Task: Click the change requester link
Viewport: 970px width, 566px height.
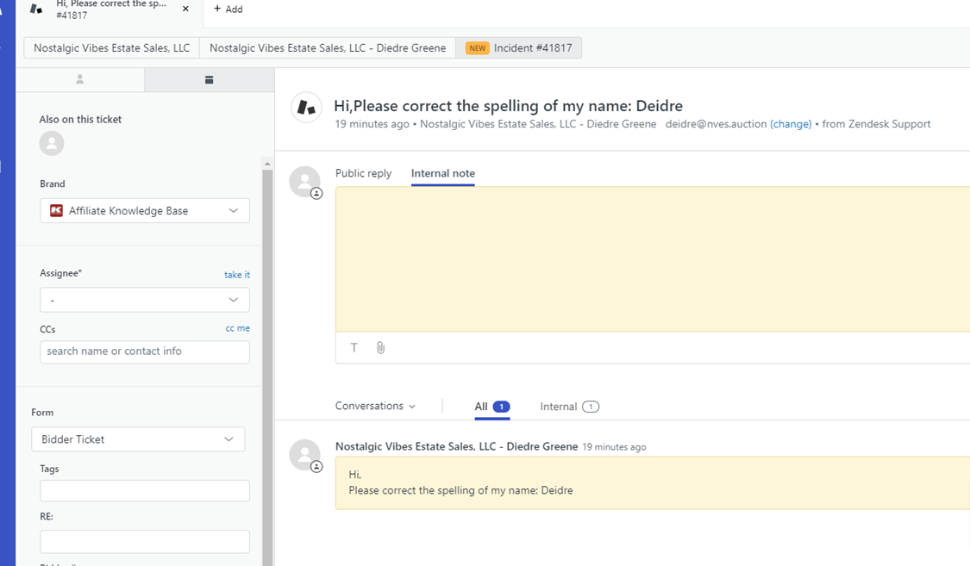Action: tap(791, 124)
